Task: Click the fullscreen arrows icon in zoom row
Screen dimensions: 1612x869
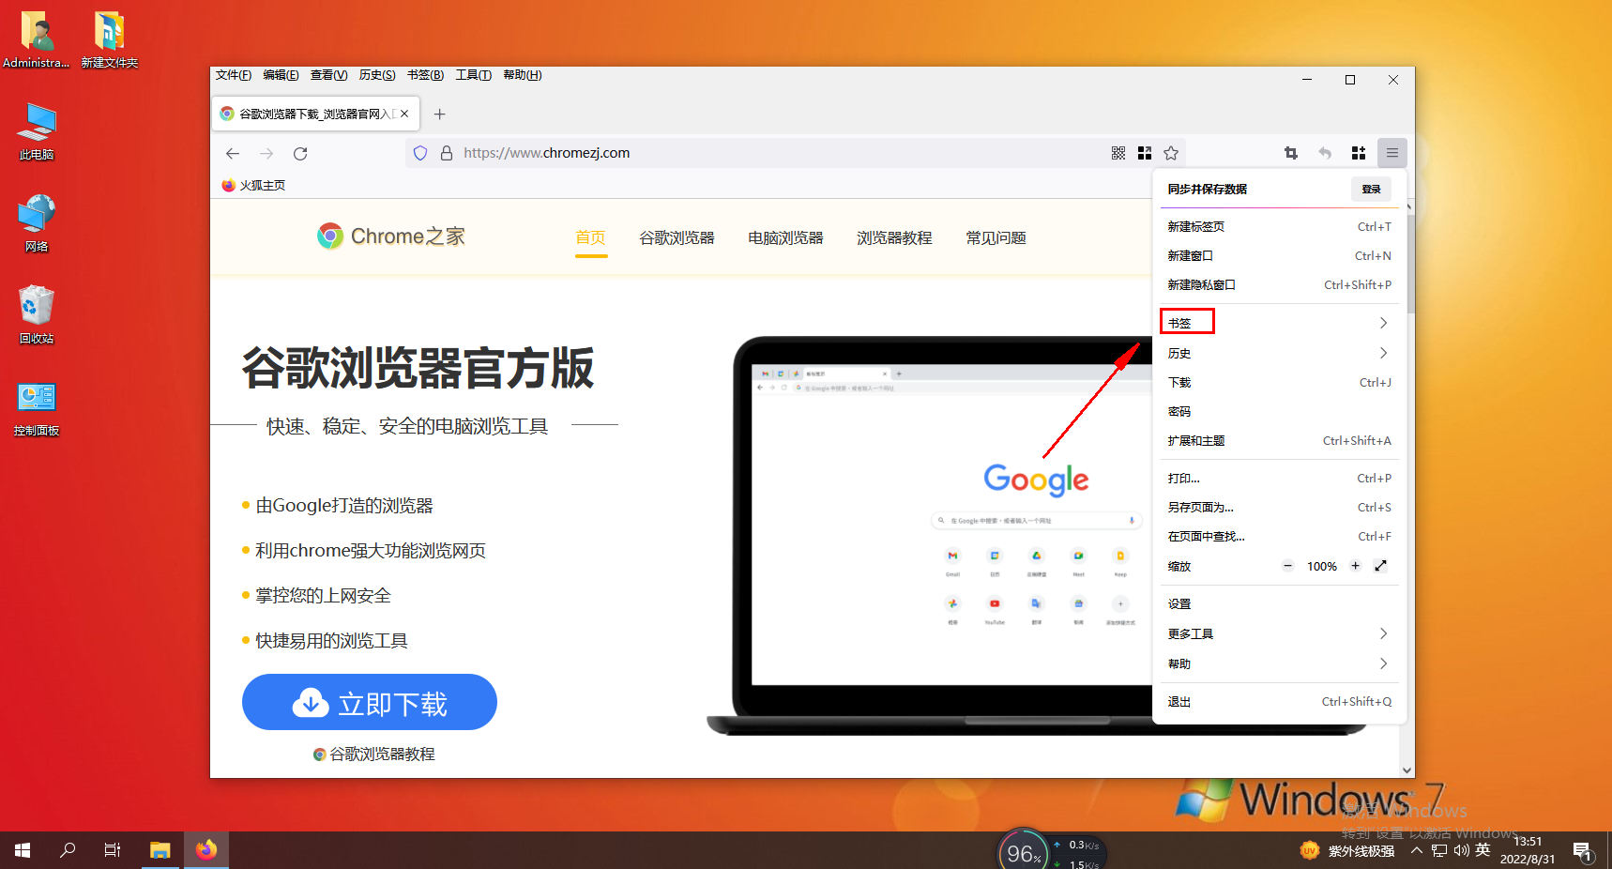Action: click(1380, 566)
